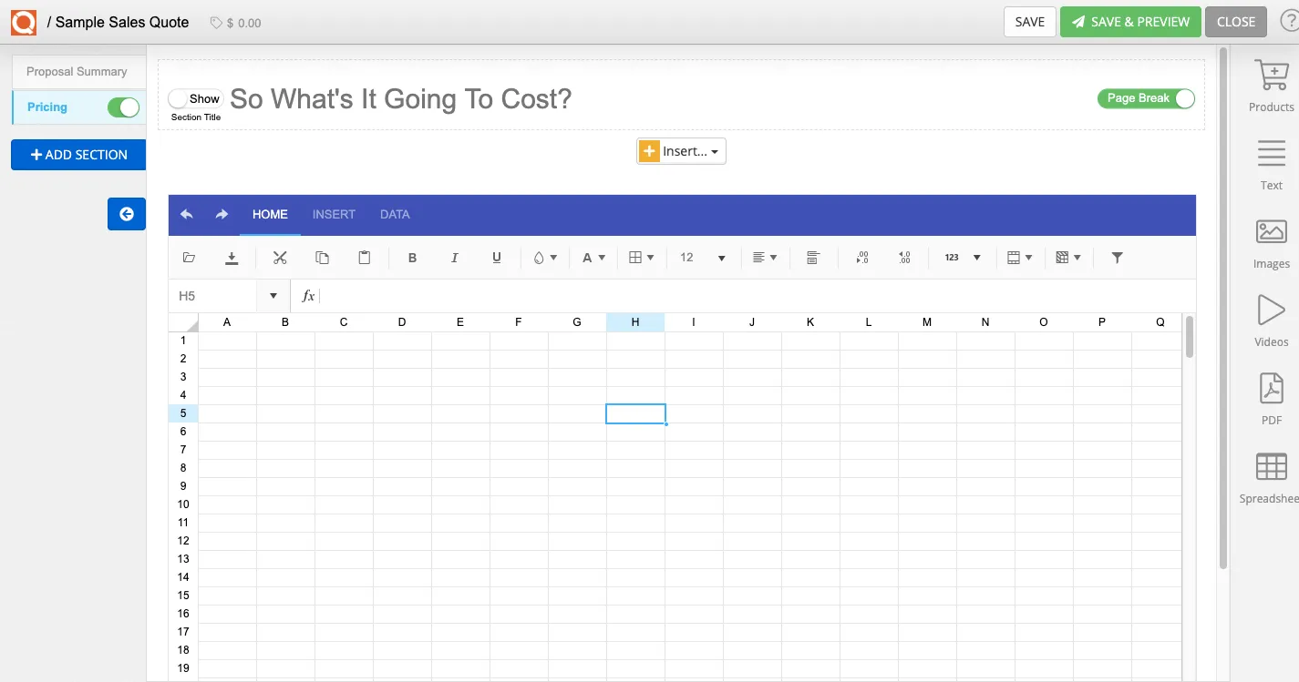This screenshot has height=682, width=1299.
Task: Open the Insert dropdown above spreadsheet
Action: pyautogui.click(x=681, y=150)
